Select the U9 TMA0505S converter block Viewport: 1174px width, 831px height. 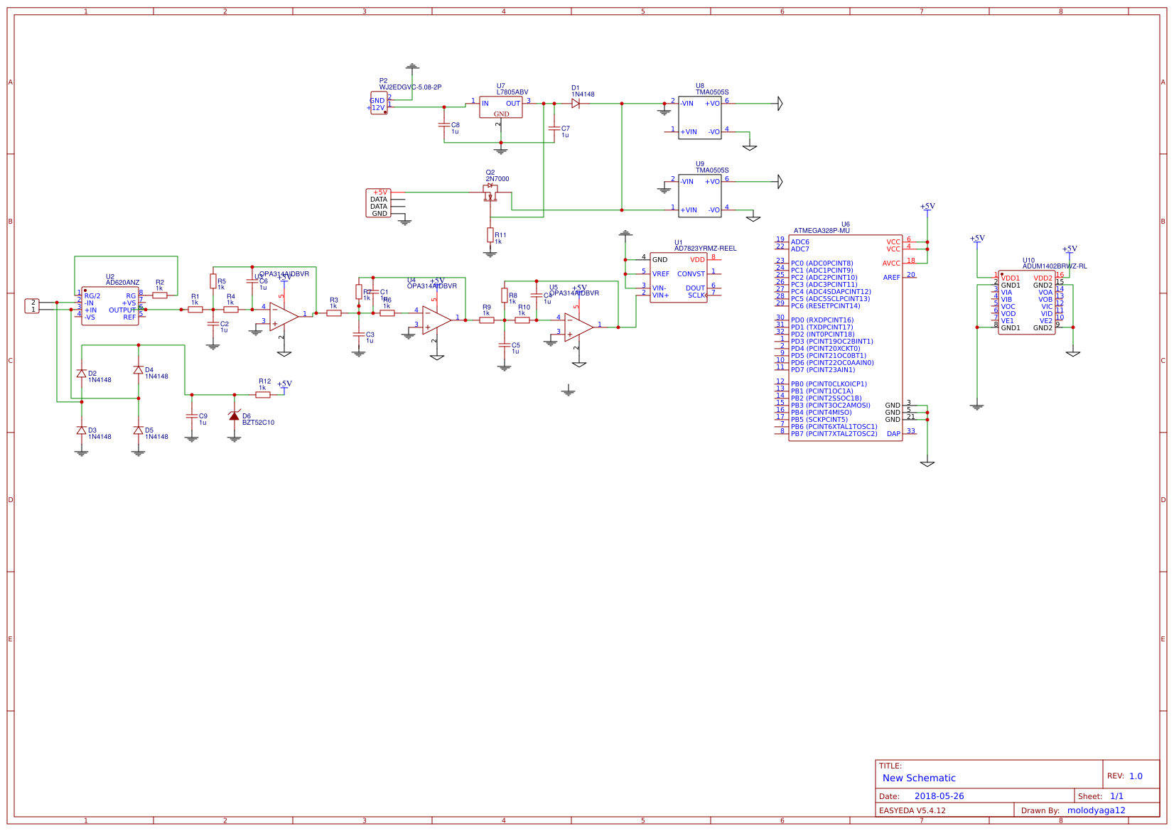700,196
